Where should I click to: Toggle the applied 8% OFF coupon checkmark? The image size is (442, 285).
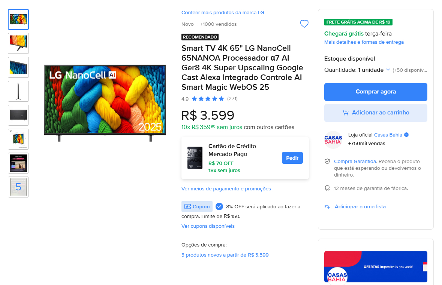(219, 206)
